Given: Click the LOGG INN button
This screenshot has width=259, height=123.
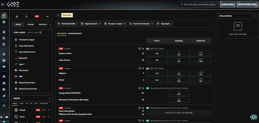Looking at the screenshot, I should (227, 5).
